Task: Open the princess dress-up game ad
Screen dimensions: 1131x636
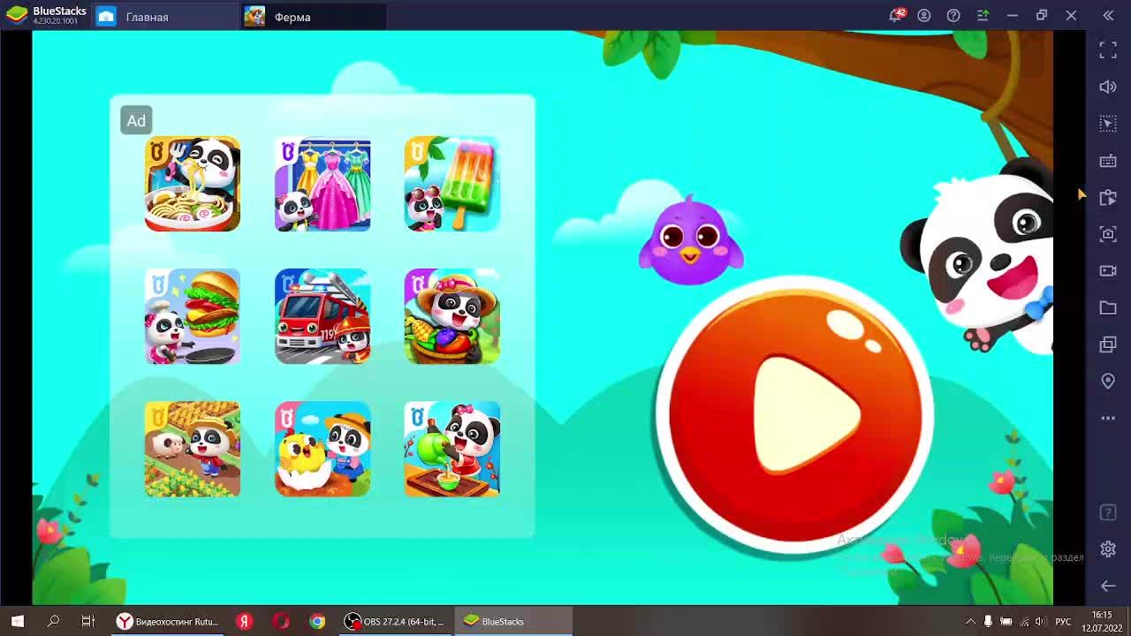Action: [x=323, y=184]
